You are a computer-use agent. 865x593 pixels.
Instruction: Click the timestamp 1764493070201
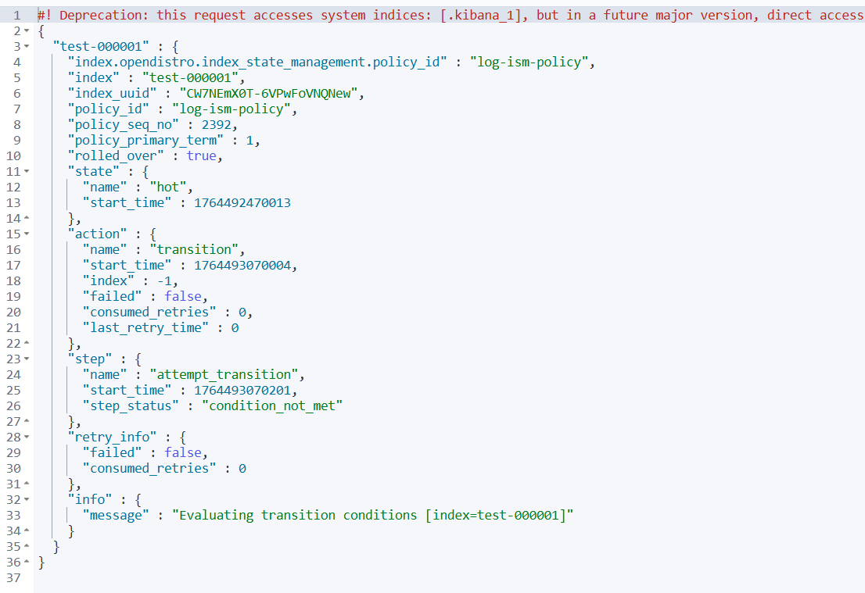tap(242, 390)
